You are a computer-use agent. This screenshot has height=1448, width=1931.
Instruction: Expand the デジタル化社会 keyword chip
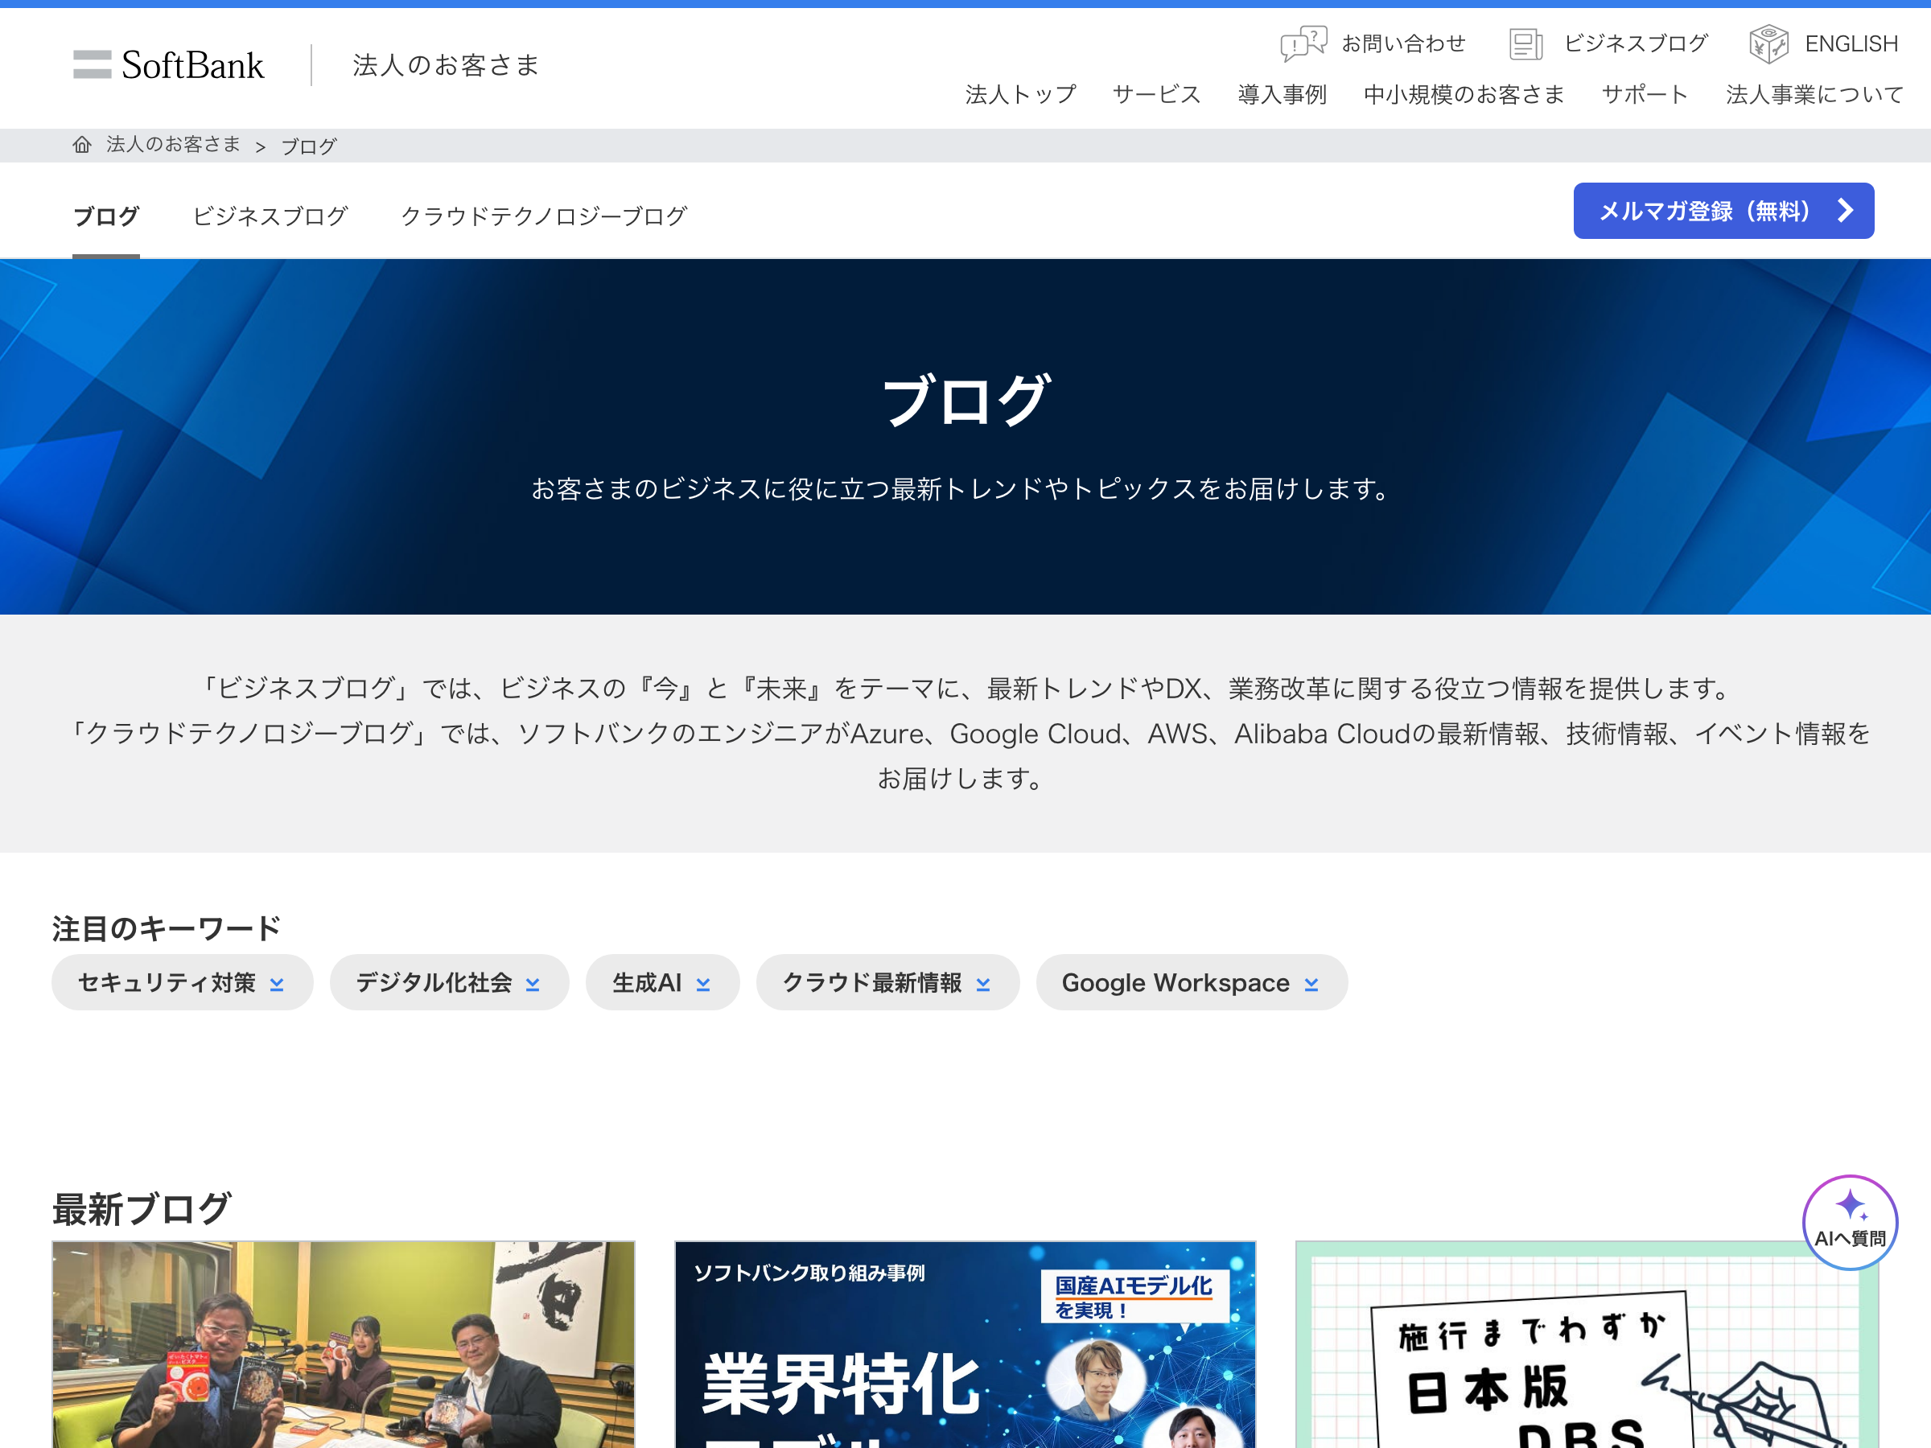point(450,983)
